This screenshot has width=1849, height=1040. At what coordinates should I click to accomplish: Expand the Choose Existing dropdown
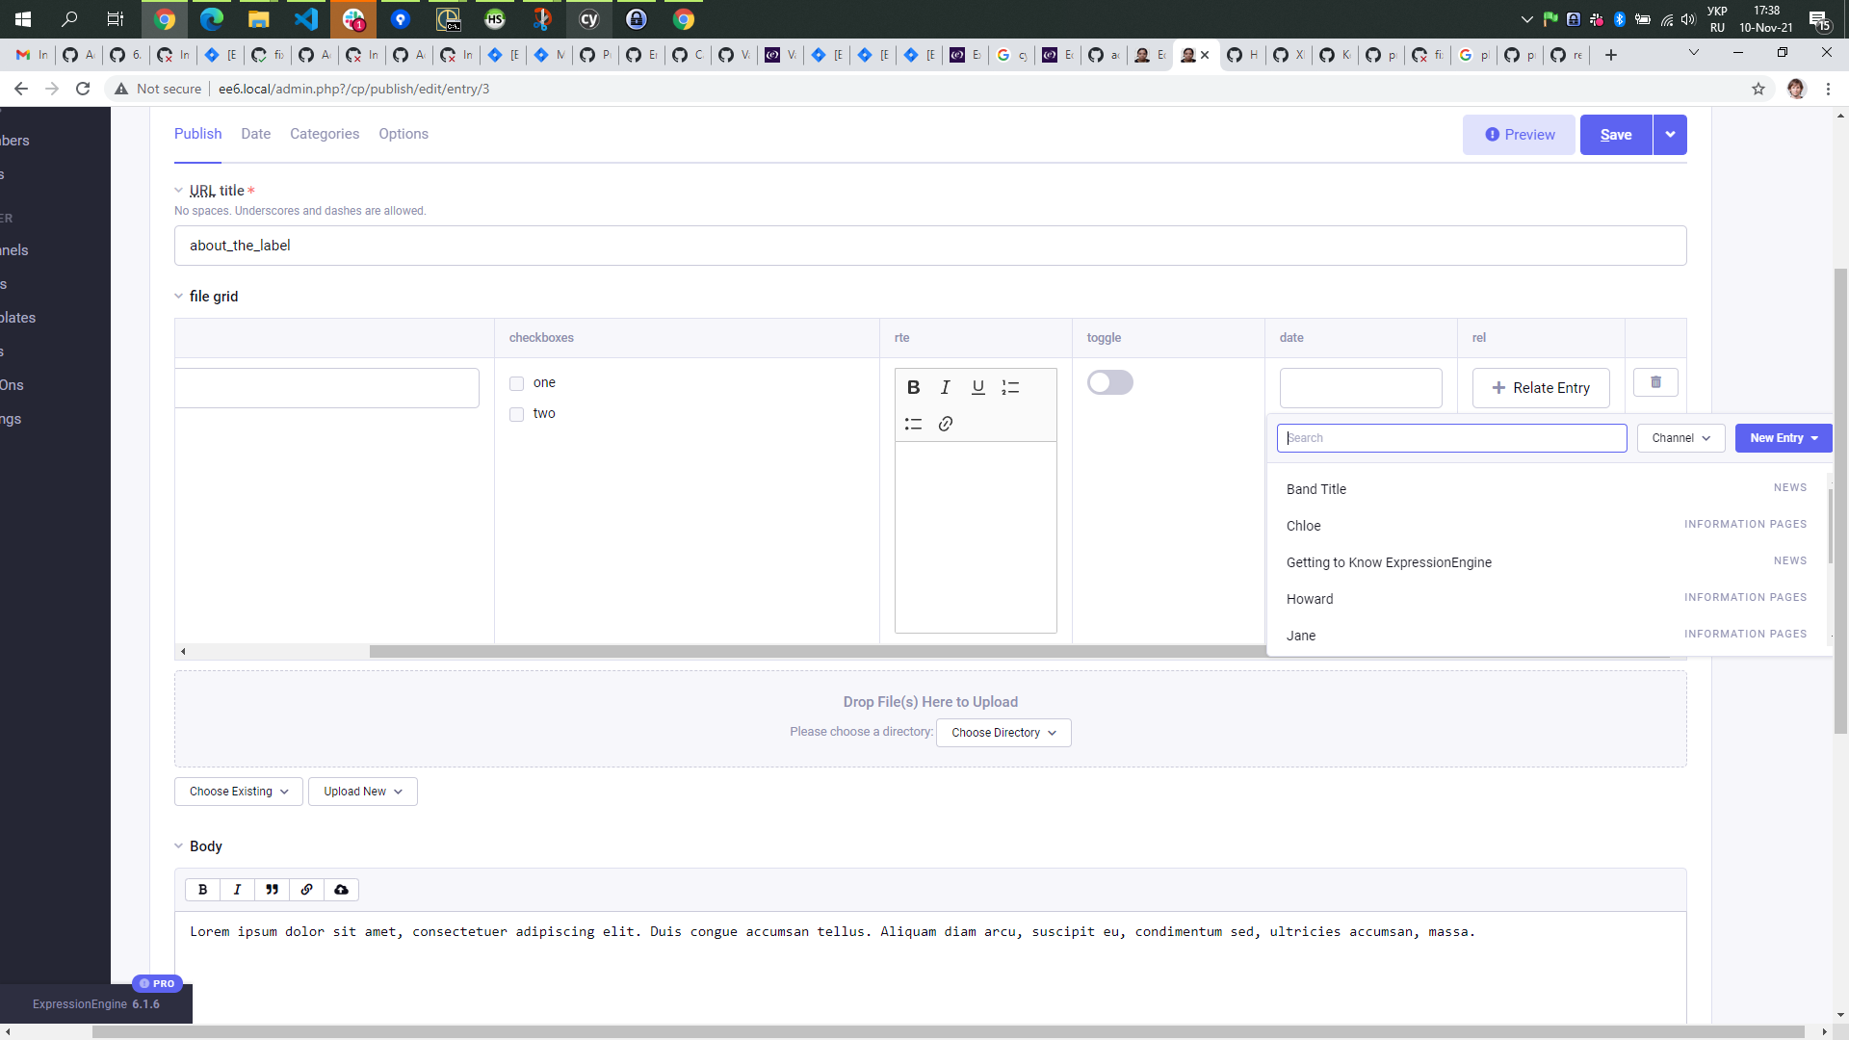238,792
